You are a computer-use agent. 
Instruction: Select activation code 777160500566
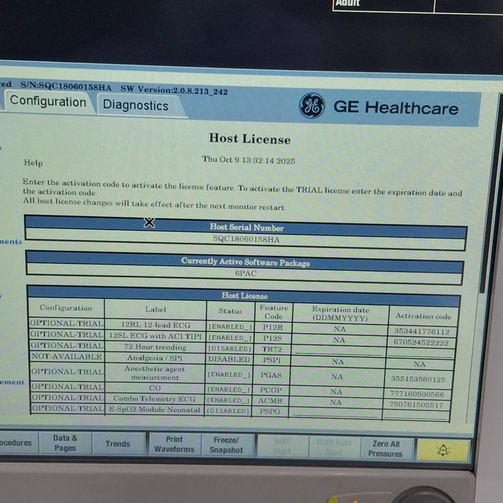click(417, 394)
